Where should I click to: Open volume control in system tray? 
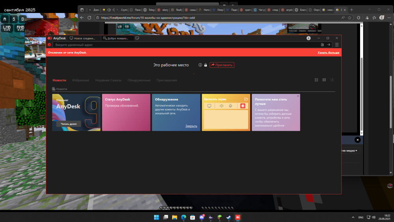[374, 217]
